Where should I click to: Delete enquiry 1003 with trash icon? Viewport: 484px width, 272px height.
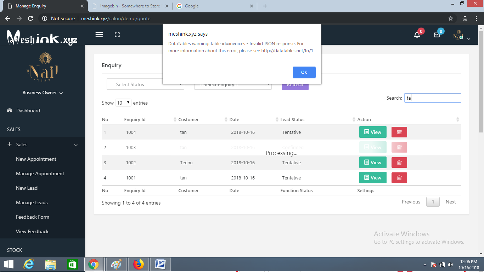399,147
